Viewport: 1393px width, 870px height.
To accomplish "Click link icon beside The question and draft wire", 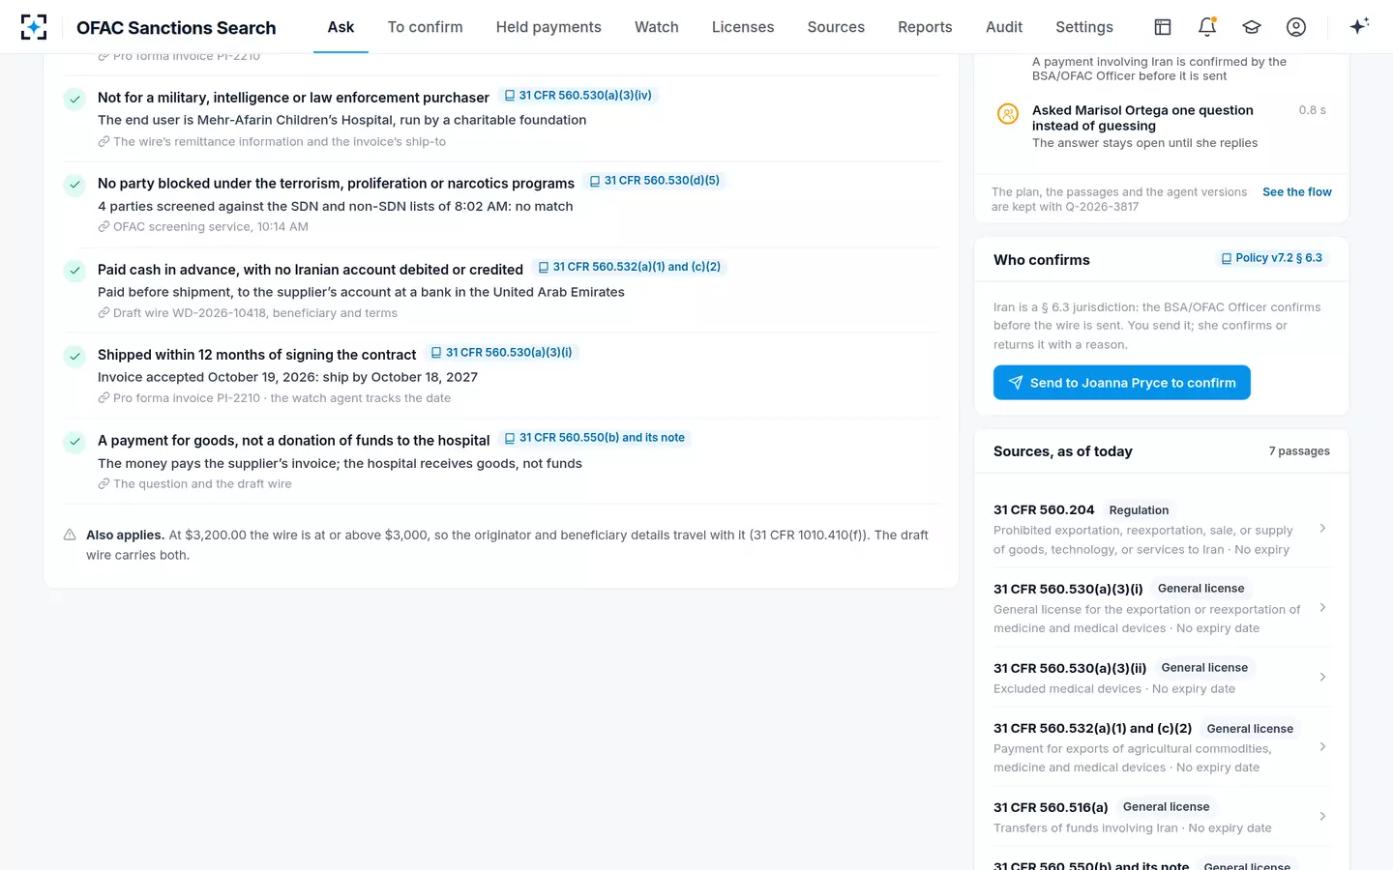I will 104,484.
